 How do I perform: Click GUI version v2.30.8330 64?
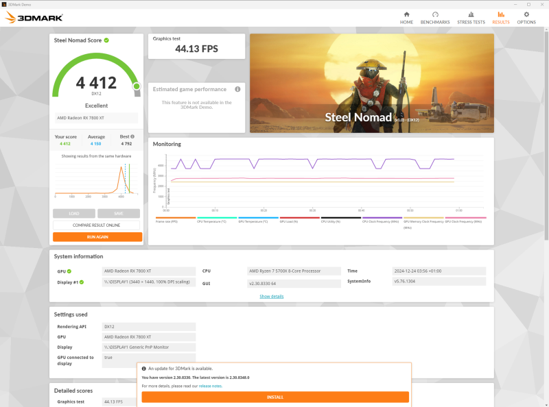(294, 284)
